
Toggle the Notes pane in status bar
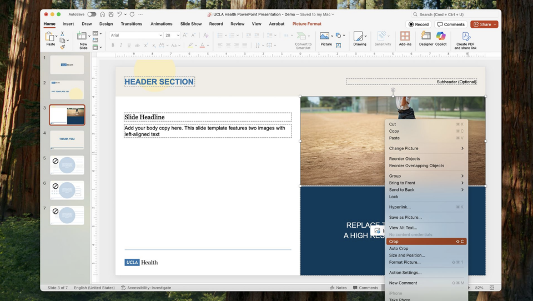point(338,288)
